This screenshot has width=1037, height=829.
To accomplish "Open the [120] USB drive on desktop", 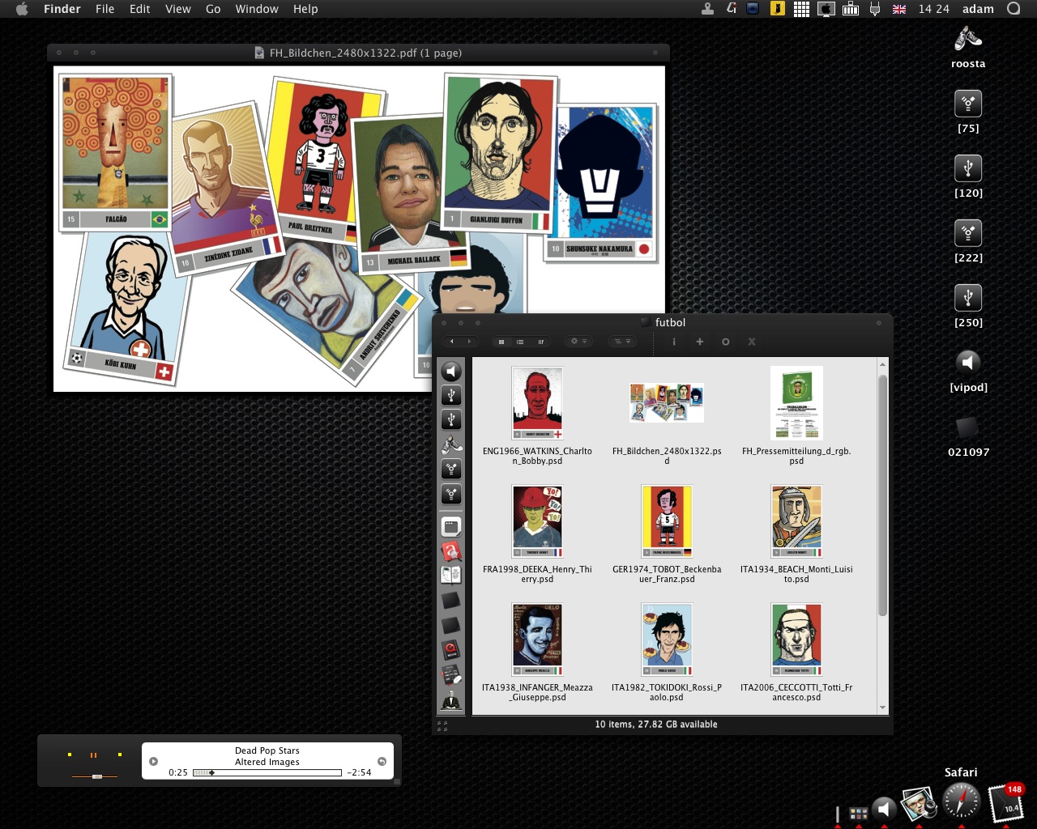I will coord(968,168).
